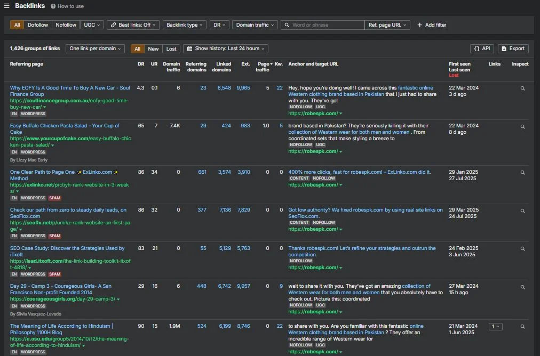Click SPAM tag in exlinko.net row

(x=55, y=198)
